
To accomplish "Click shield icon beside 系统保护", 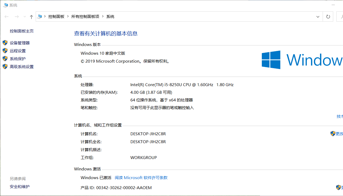I will click(5, 59).
